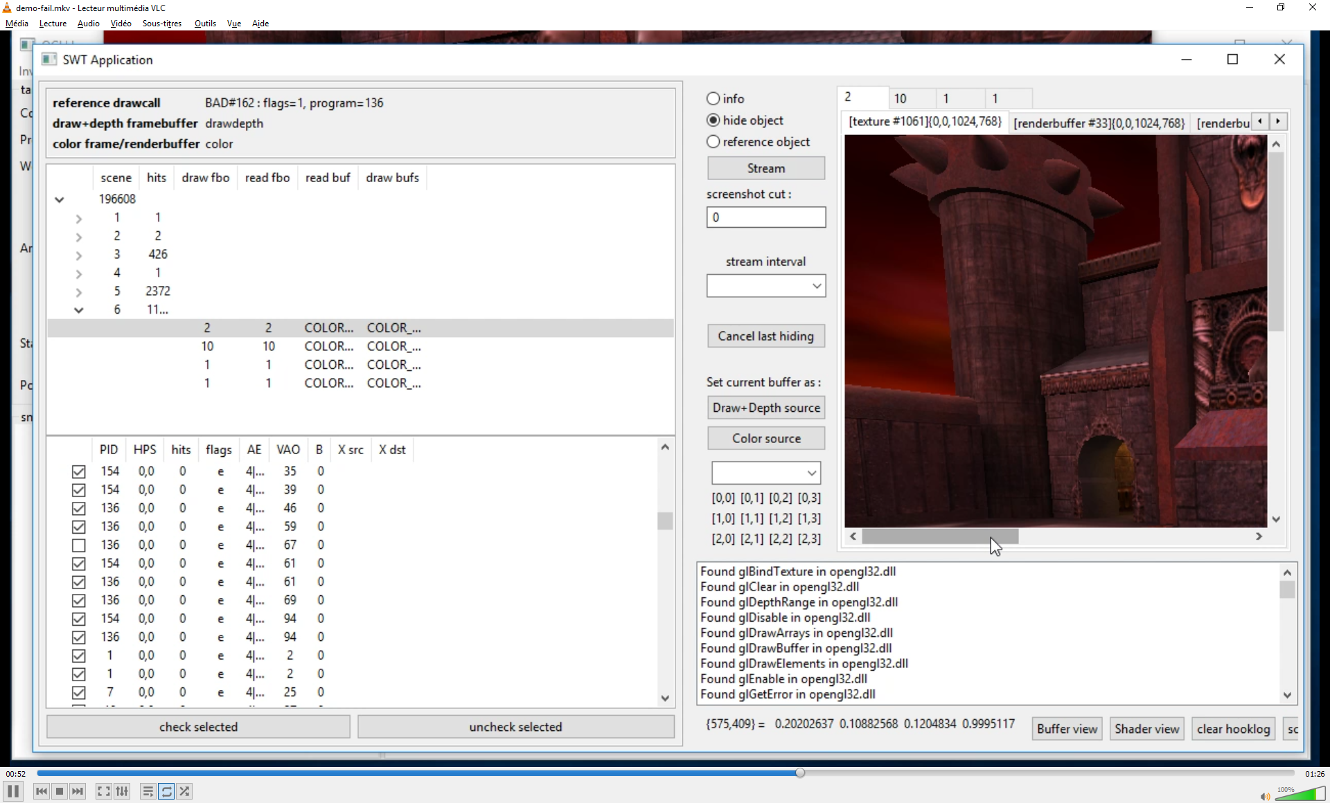Check the unchecked PID 136 VAO 67 row
This screenshot has width=1330, height=803.
click(79, 545)
